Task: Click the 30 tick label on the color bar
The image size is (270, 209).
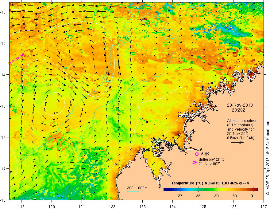Action: (234, 196)
